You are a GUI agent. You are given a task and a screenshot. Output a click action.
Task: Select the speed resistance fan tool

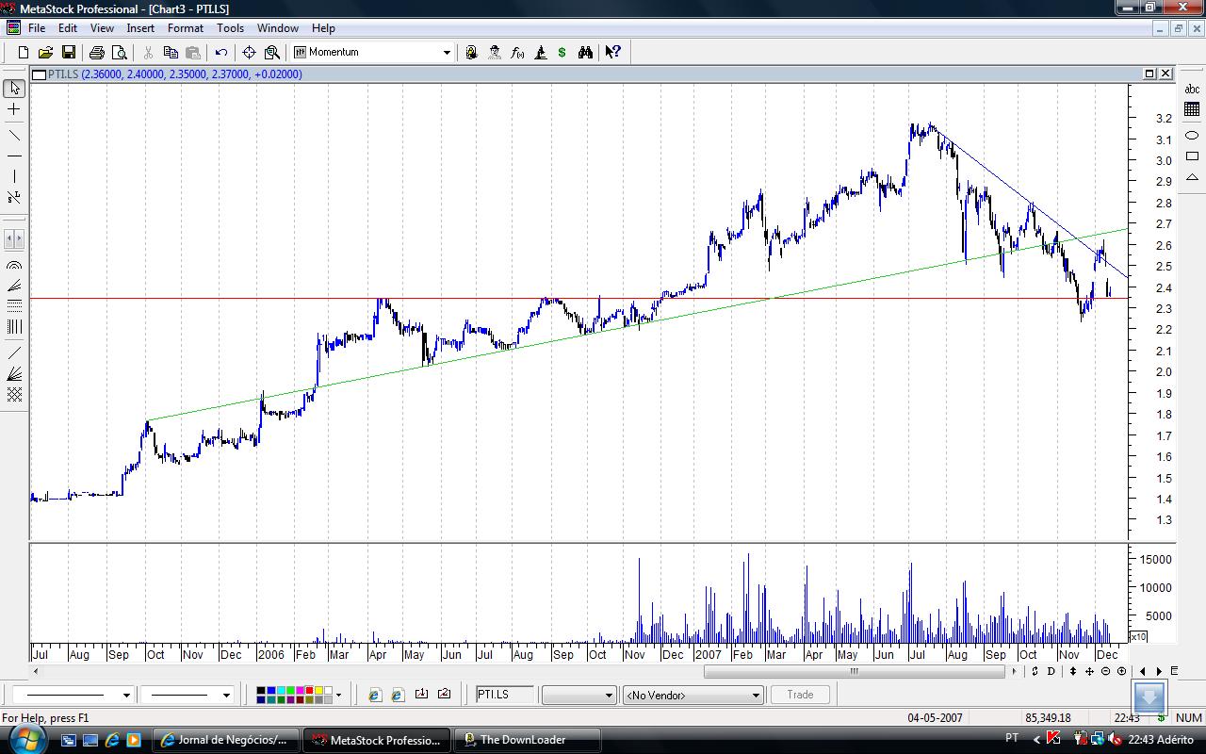pyautogui.click(x=14, y=374)
